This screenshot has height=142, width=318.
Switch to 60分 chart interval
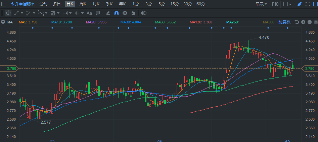pyautogui.click(x=201, y=4)
